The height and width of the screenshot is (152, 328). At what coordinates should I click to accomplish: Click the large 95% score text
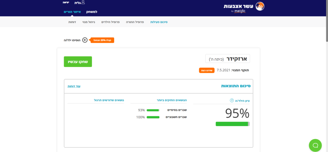pyautogui.click(x=237, y=113)
